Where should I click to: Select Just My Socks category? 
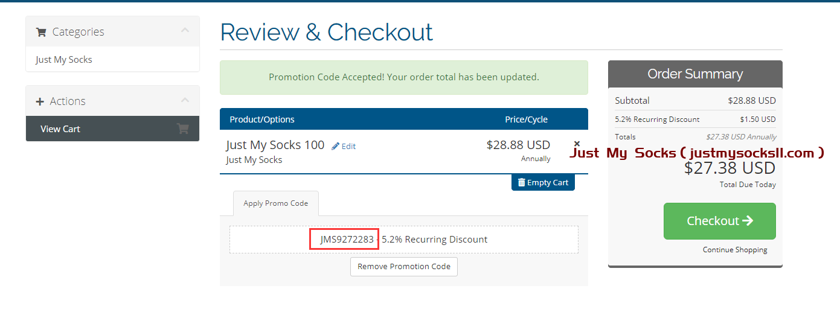click(x=64, y=60)
